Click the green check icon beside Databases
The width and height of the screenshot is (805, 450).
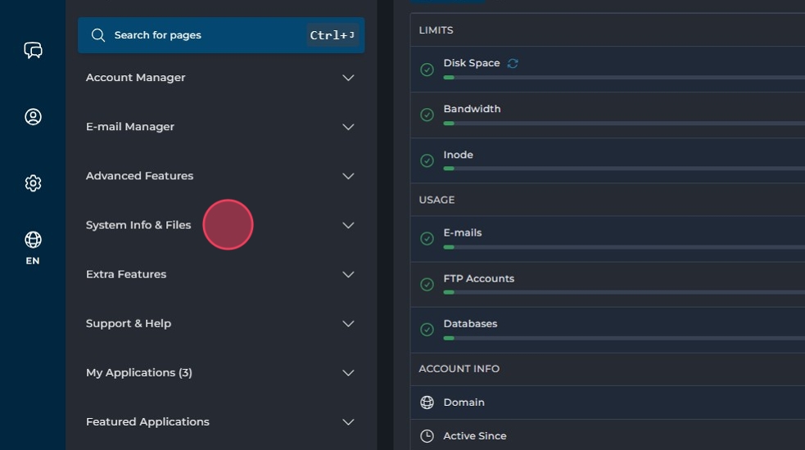pos(427,330)
